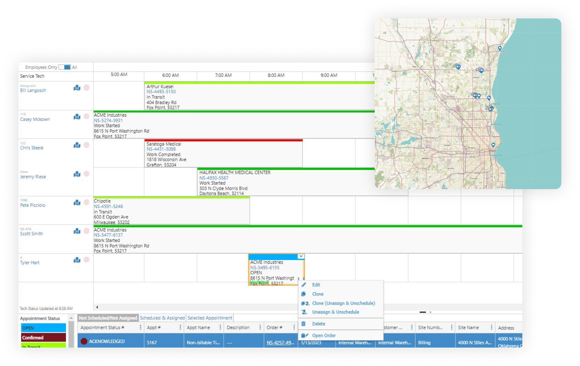Open order link NS-5495-6155
580x366 pixels.
[x=265, y=268]
